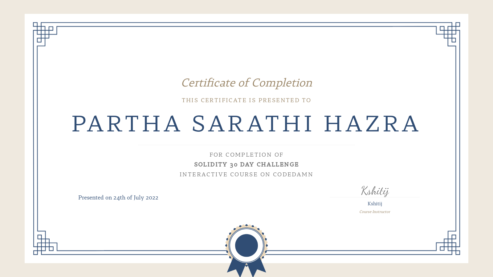Image resolution: width=493 pixels, height=277 pixels.
Task: Click the Certificate of Completion heading
Action: point(247,83)
